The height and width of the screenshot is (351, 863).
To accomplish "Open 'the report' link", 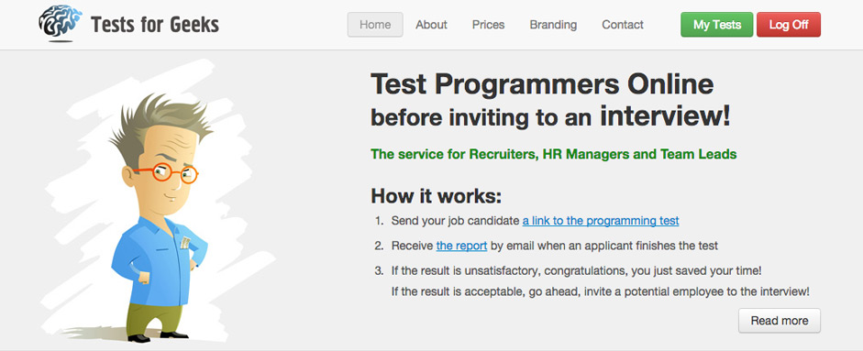I will pyautogui.click(x=461, y=246).
